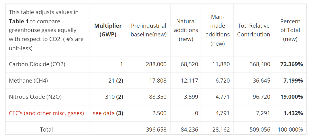Viewport: 311px width, 139px height.
Task: Click the red "CFC's (and other misc. gases)" text
Action: click(46, 113)
